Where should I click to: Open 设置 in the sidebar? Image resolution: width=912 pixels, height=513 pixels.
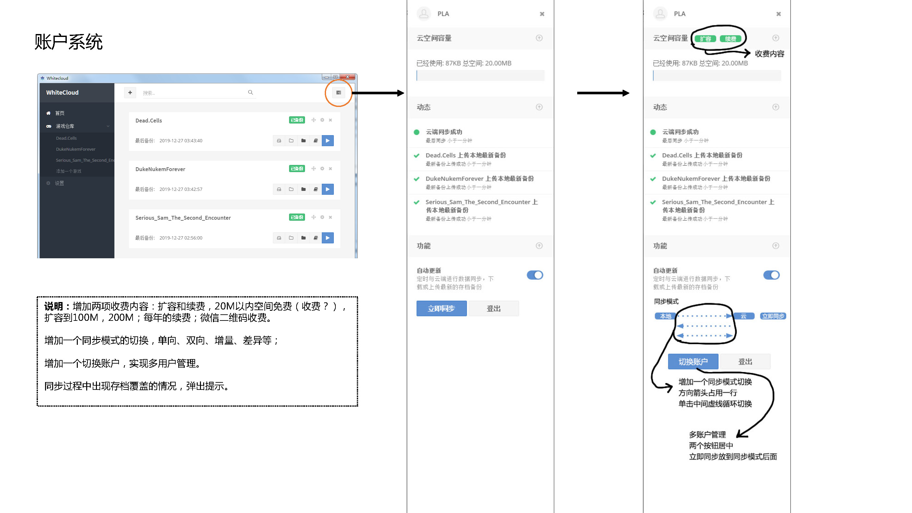[59, 183]
